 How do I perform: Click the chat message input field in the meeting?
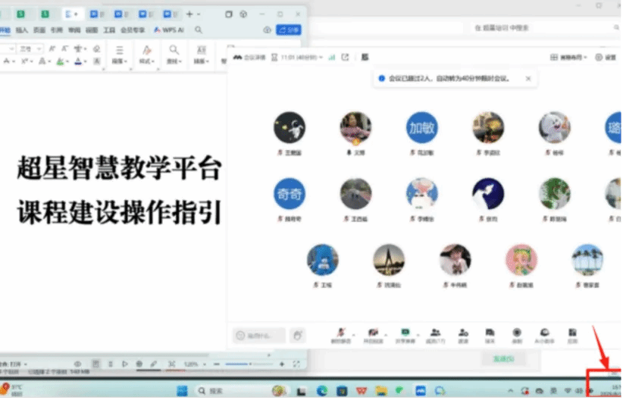point(259,335)
